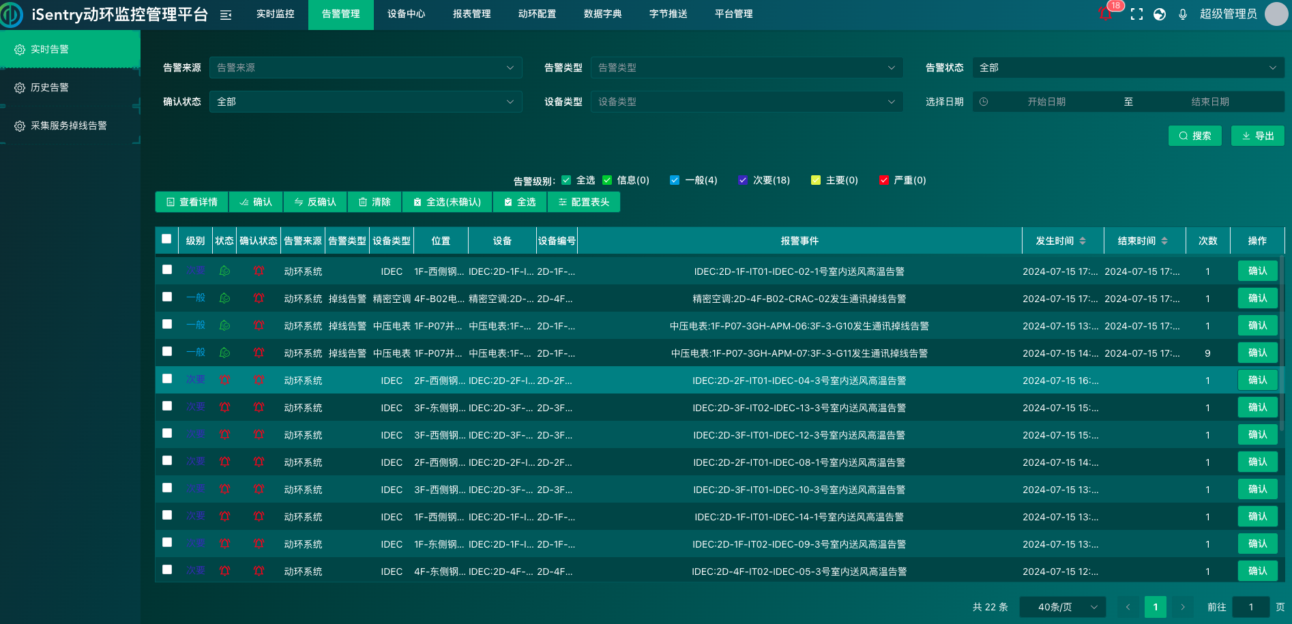Click the confirm-status bell icon in the 精密空调 row
1292x624 pixels.
tap(259, 298)
